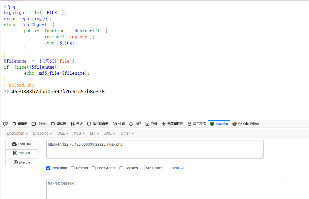Expand the Encryption dropdown
The height and width of the screenshot is (199, 309).
tap(17, 134)
